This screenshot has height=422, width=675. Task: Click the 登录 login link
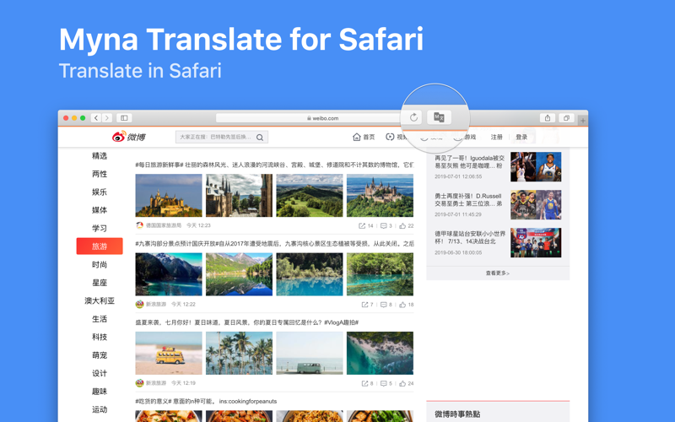coord(521,137)
